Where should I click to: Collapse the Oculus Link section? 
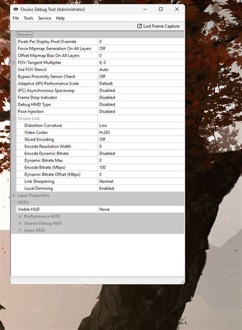tap(13, 119)
